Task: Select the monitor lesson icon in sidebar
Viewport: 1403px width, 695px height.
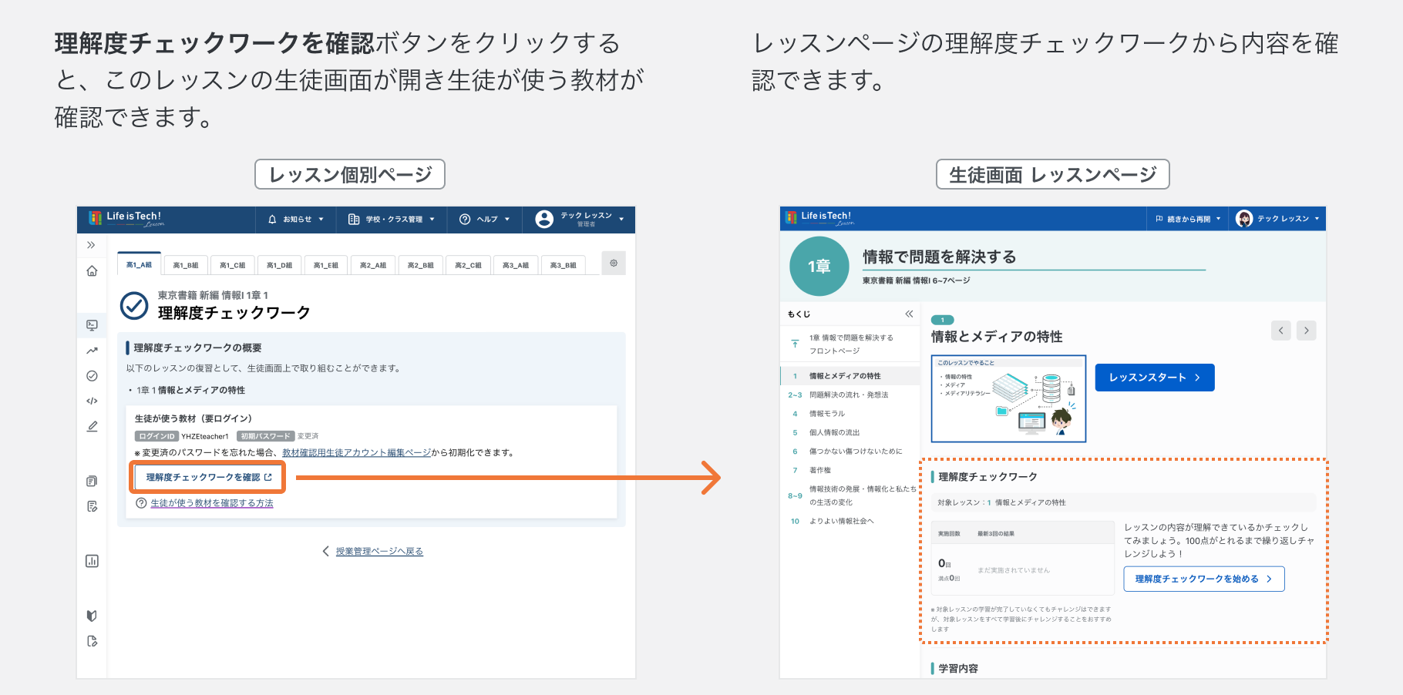Action: click(92, 325)
